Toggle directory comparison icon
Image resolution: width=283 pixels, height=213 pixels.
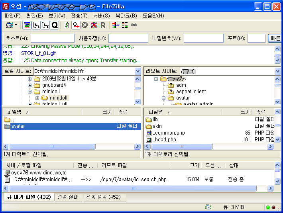pos(124,25)
